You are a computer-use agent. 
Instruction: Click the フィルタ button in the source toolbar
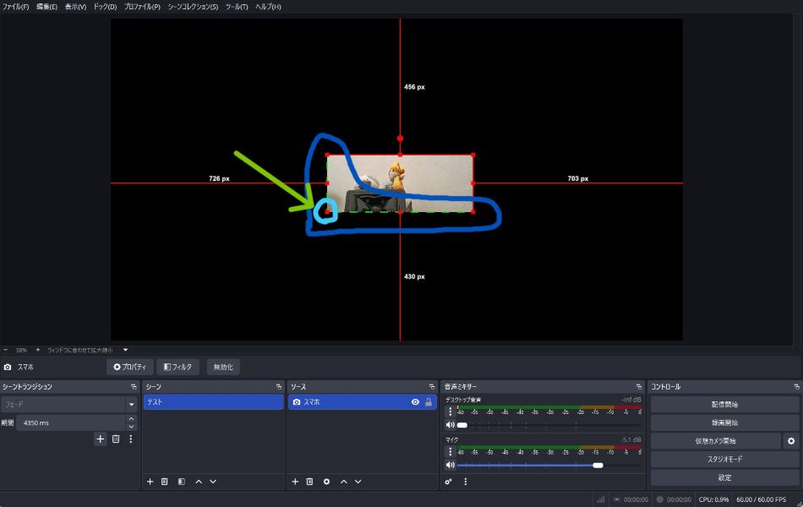click(178, 367)
